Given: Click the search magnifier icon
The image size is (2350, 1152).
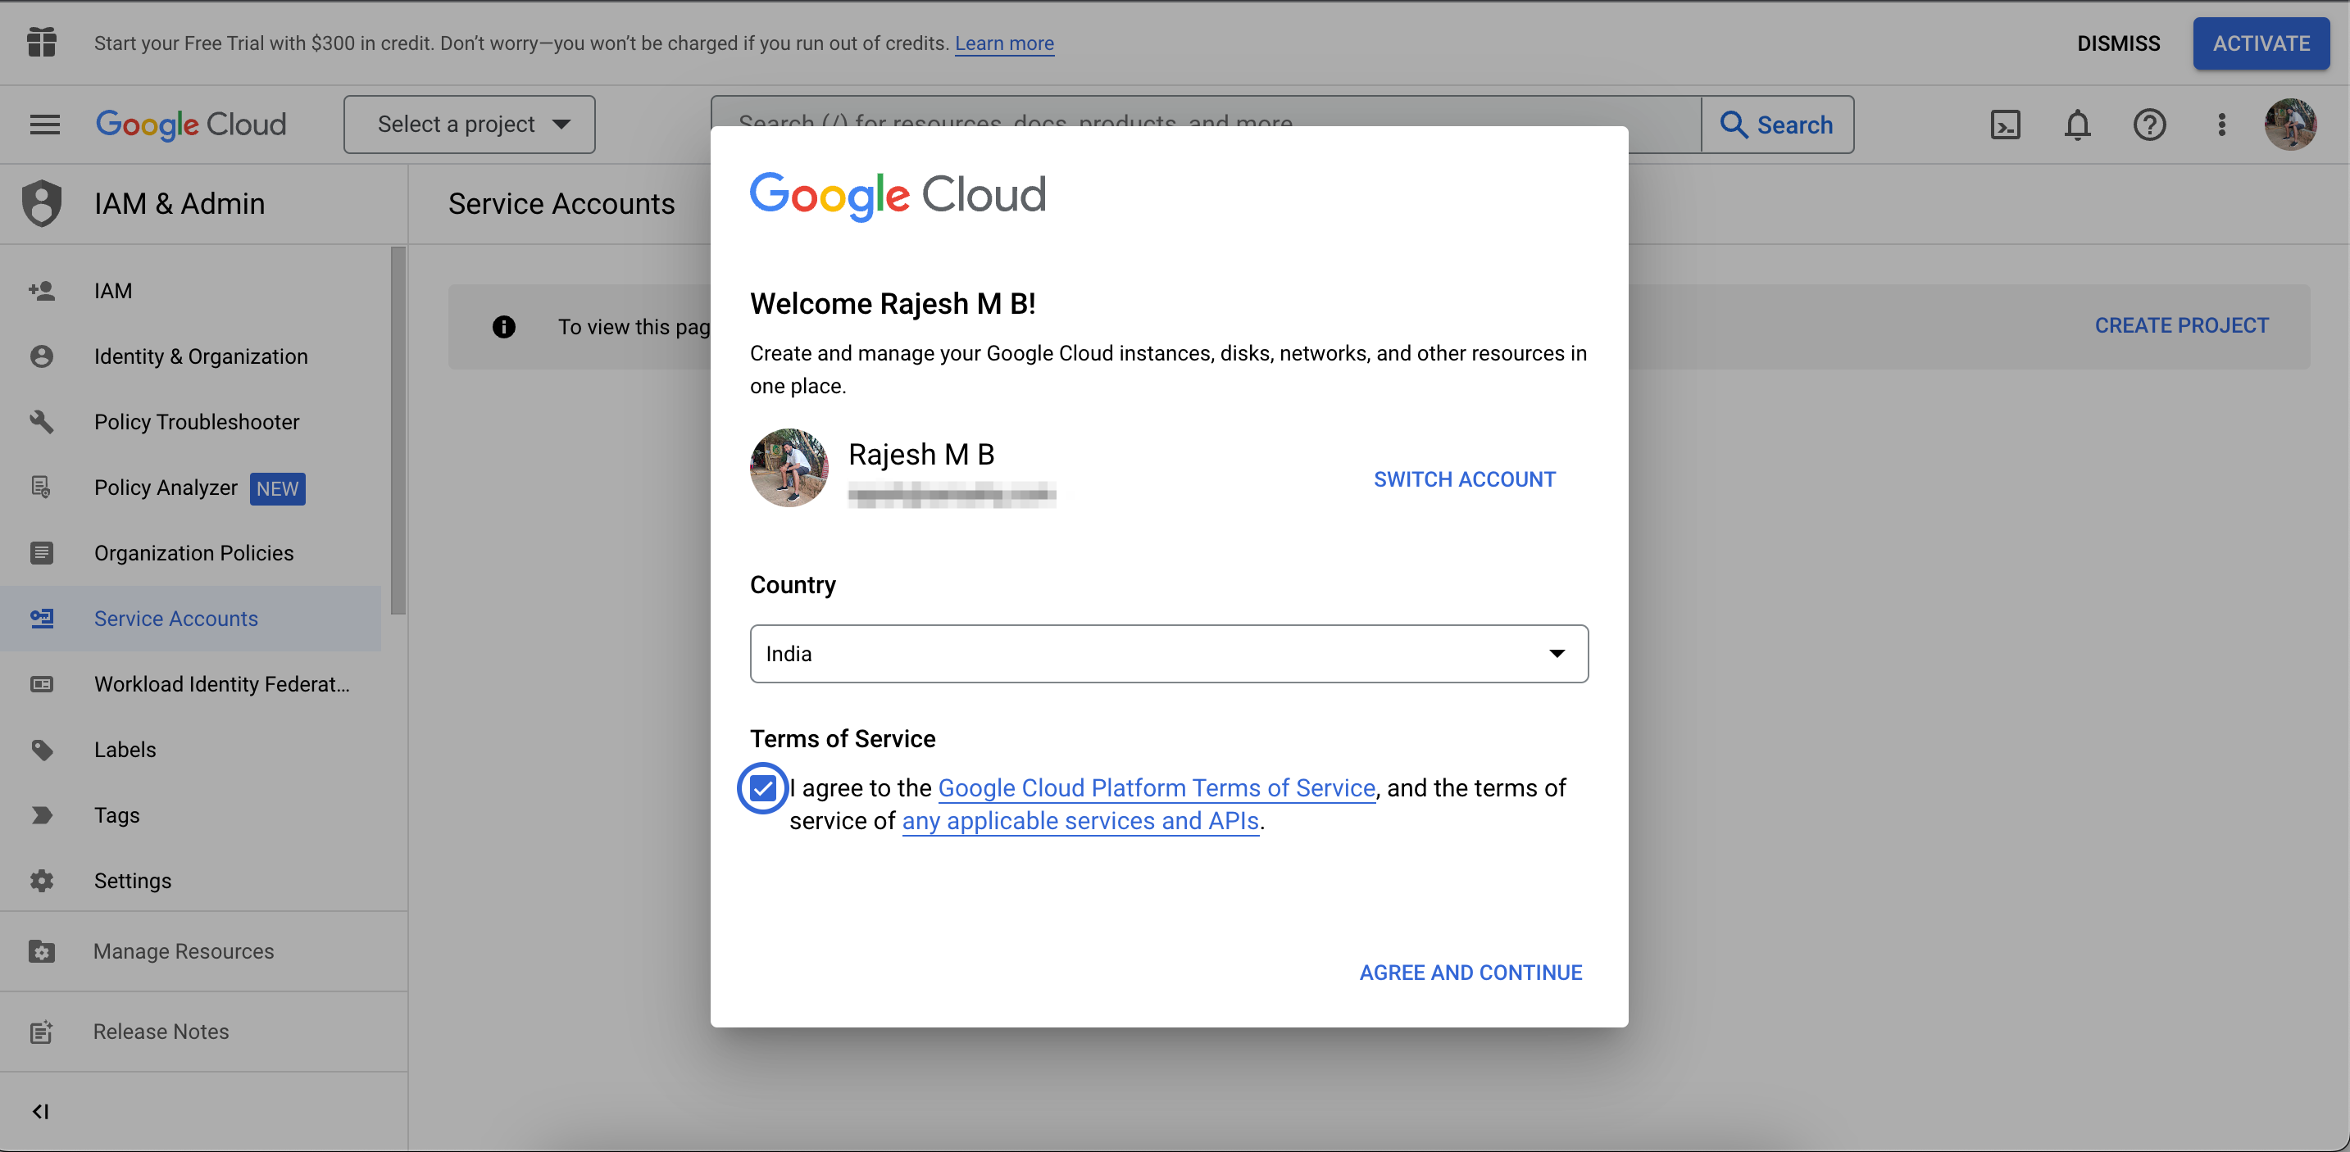Looking at the screenshot, I should coord(1734,125).
